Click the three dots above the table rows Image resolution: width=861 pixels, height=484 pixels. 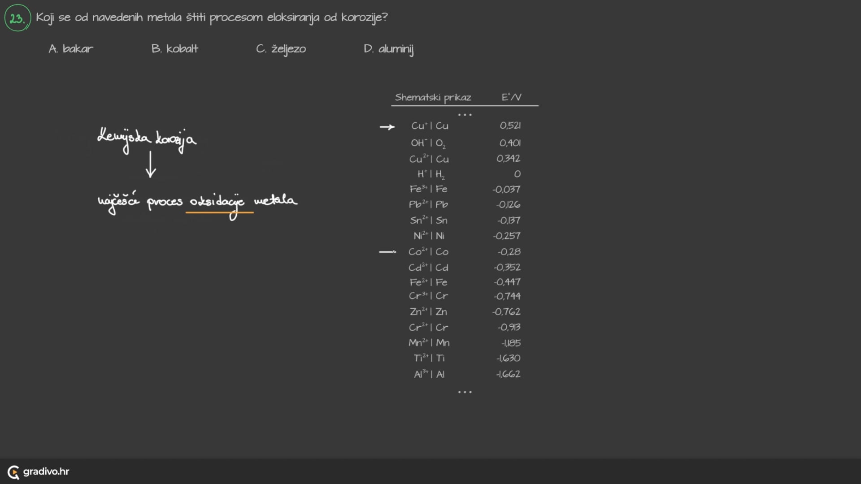point(465,115)
